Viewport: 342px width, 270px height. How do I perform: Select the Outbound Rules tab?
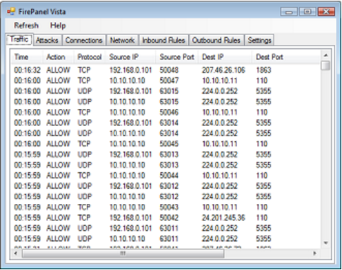click(x=217, y=41)
